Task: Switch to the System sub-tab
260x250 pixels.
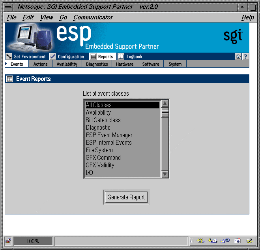Action: (175, 64)
